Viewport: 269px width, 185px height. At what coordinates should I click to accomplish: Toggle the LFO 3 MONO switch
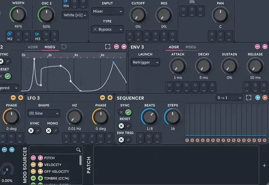click(52, 131)
